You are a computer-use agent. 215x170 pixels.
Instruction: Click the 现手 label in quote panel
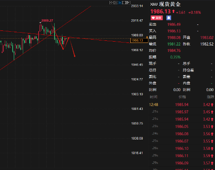pos(153,64)
